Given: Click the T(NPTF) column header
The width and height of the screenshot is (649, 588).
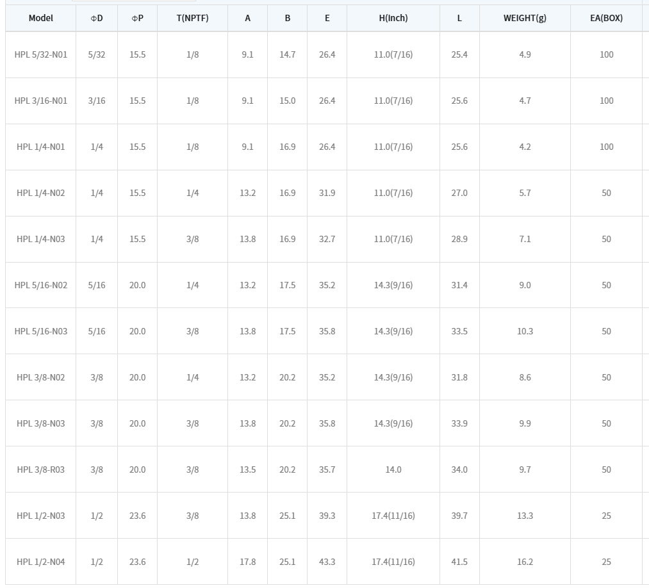Looking at the screenshot, I should pyautogui.click(x=192, y=18).
